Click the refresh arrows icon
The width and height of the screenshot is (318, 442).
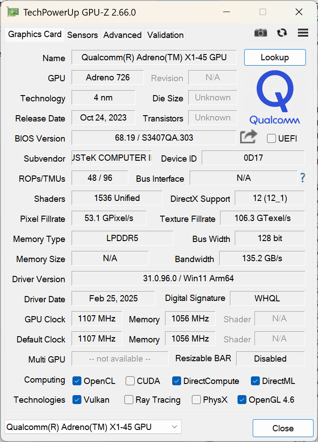282,33
